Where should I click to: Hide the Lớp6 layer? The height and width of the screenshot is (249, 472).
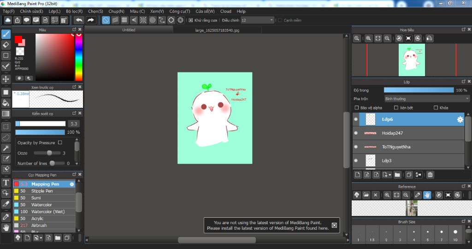(356, 119)
